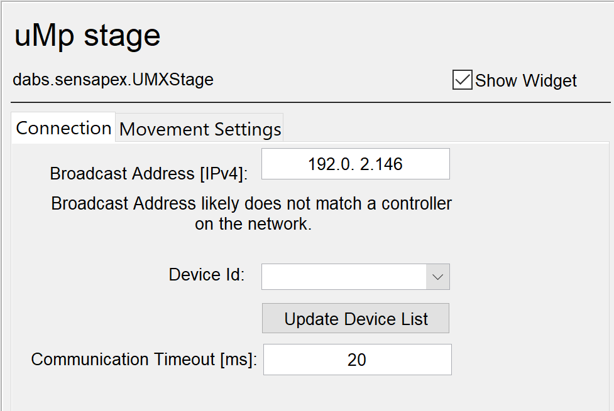Image resolution: width=614 pixels, height=411 pixels.
Task: Click the dabs.sensapex.UMXStage label
Action: coord(113,80)
